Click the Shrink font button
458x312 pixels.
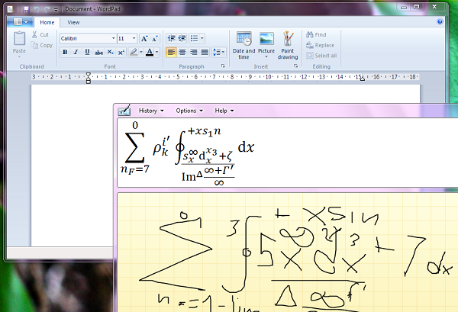(155, 38)
